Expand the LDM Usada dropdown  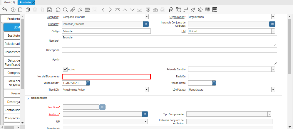click(273, 90)
